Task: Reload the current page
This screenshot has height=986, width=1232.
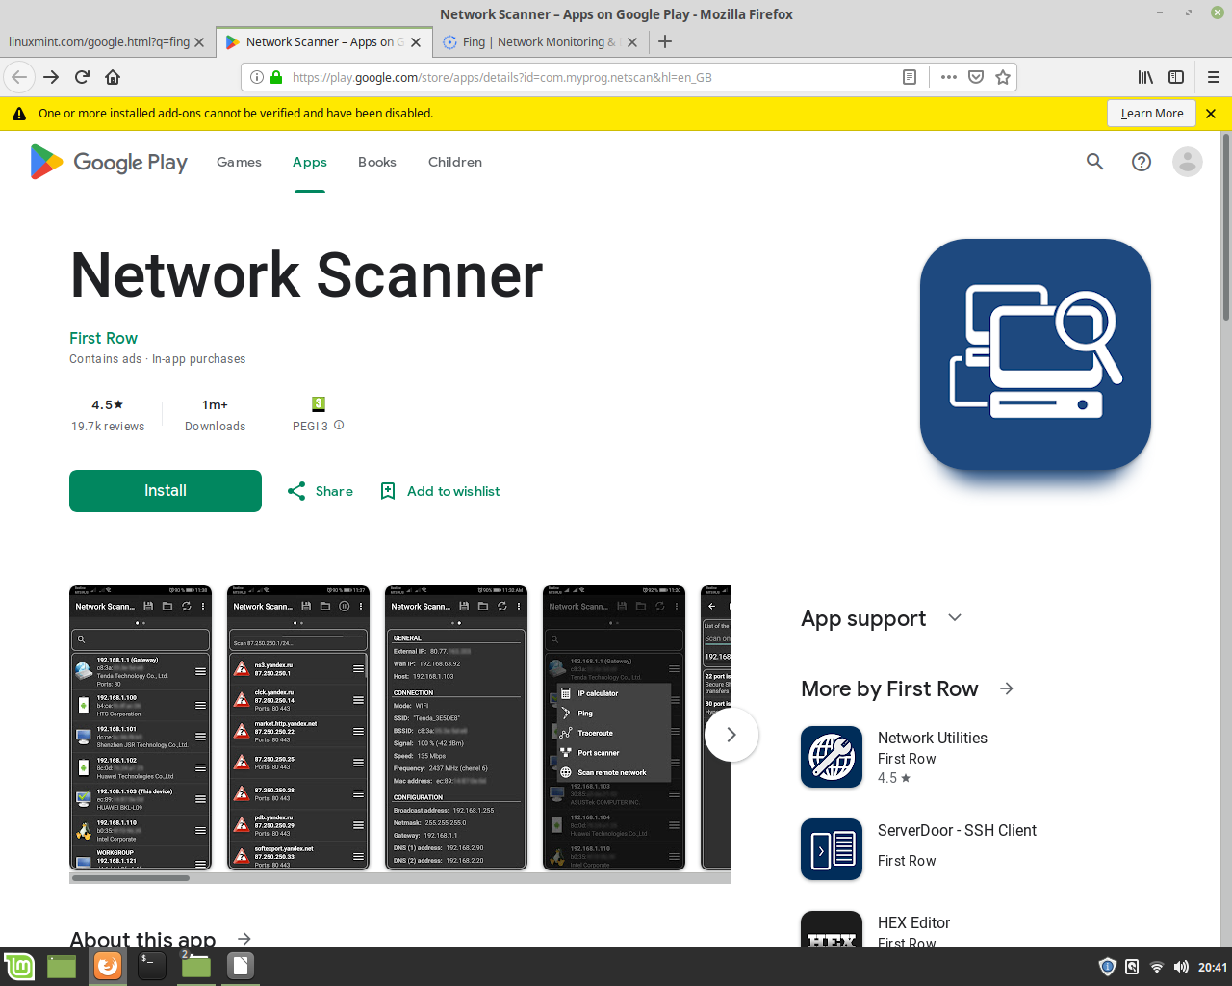Action: (x=82, y=77)
